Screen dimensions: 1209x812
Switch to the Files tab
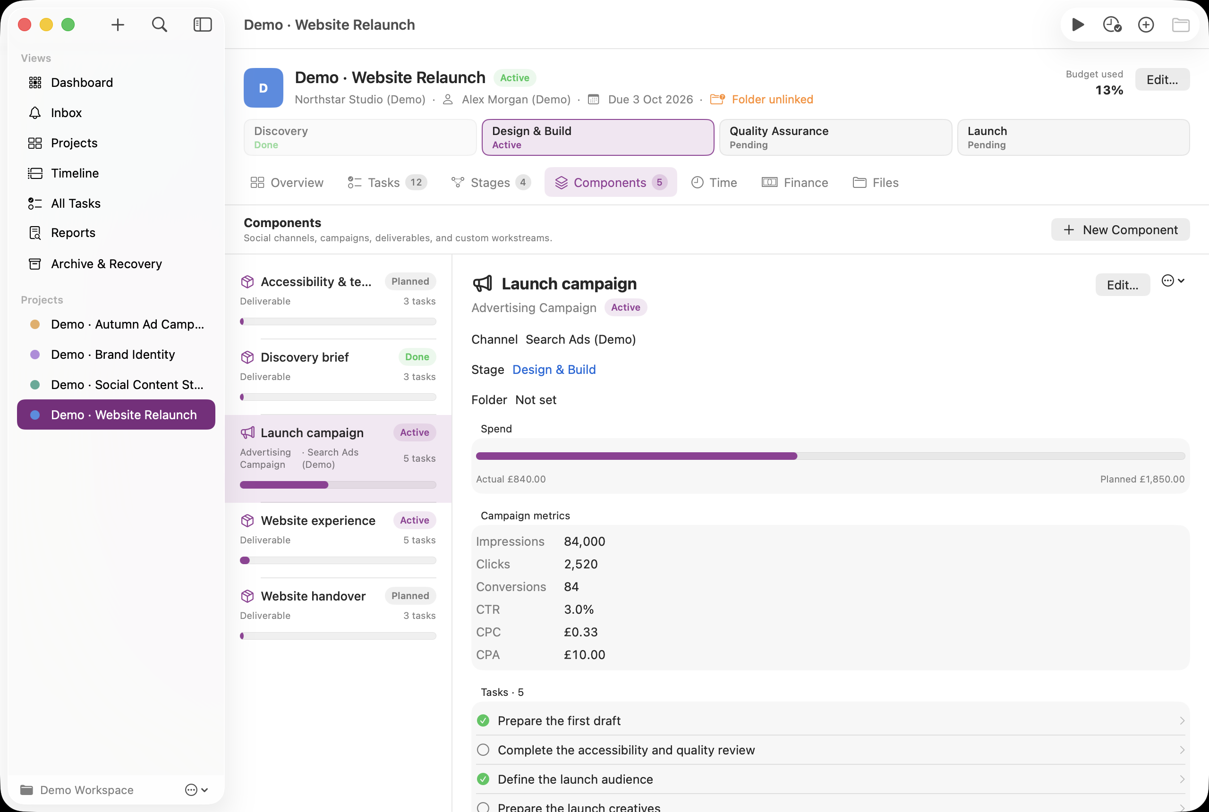[x=876, y=182]
